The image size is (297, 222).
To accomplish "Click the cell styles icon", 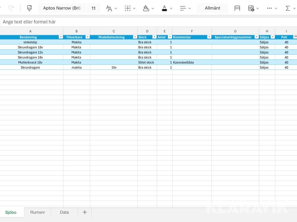I will click(x=237, y=8).
